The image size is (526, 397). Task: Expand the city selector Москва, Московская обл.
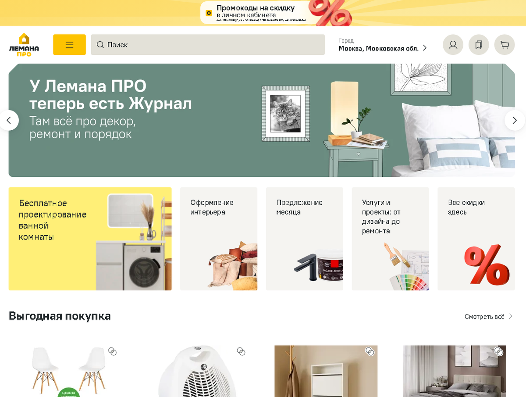[x=383, y=45]
